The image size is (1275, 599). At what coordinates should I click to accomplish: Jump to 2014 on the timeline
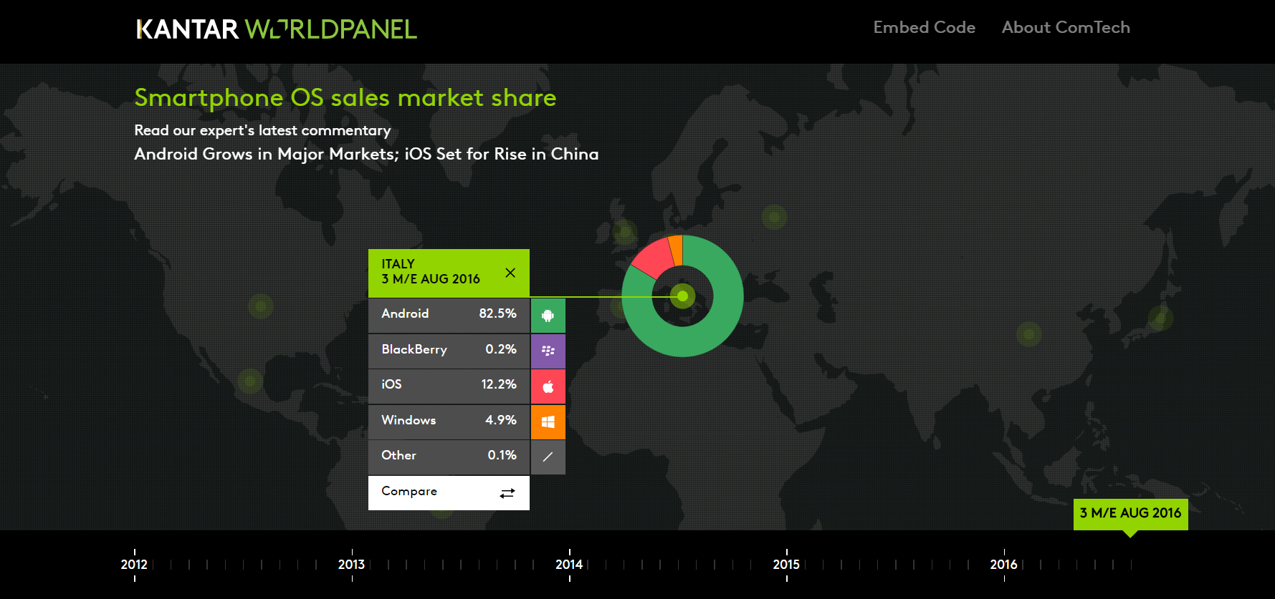[569, 565]
